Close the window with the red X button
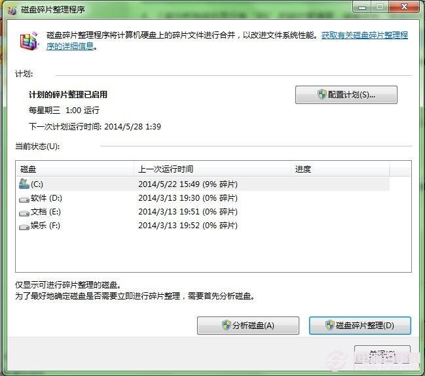 click(405, 7)
